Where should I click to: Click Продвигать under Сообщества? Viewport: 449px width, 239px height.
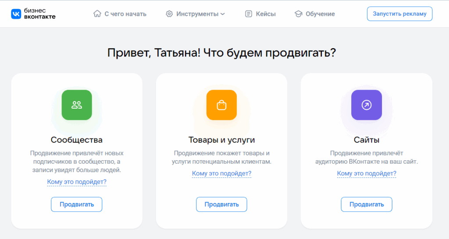[x=77, y=204]
